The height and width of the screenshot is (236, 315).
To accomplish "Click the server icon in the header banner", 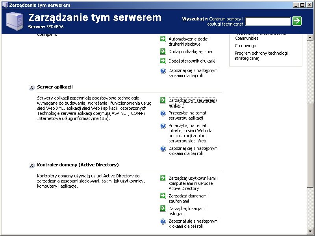I will coord(15,21).
